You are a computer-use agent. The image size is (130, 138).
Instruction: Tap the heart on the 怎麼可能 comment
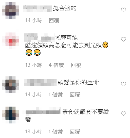tap(124, 39)
